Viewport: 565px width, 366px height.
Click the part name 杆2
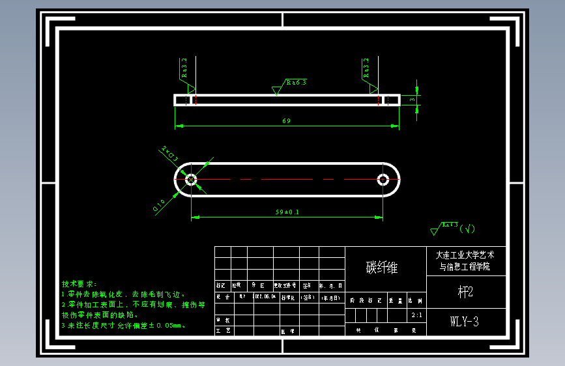pos(465,292)
